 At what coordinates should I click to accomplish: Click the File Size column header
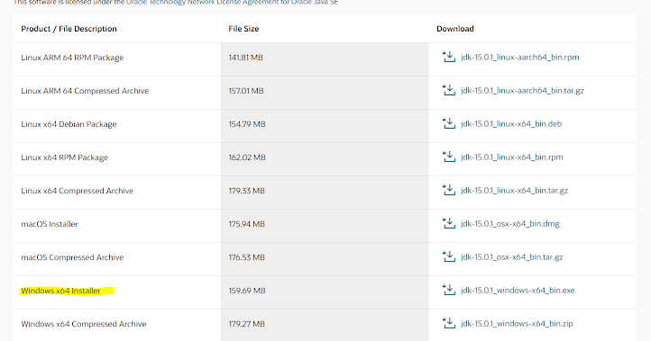click(243, 29)
